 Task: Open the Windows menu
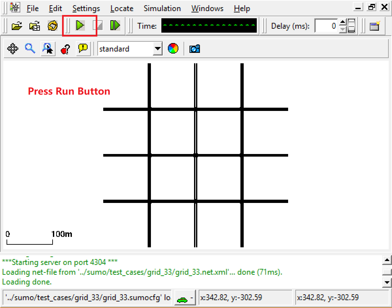pos(207,8)
